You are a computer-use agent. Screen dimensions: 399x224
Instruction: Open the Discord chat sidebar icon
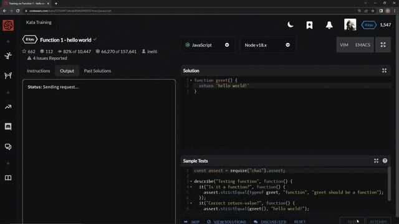click(x=8, y=126)
